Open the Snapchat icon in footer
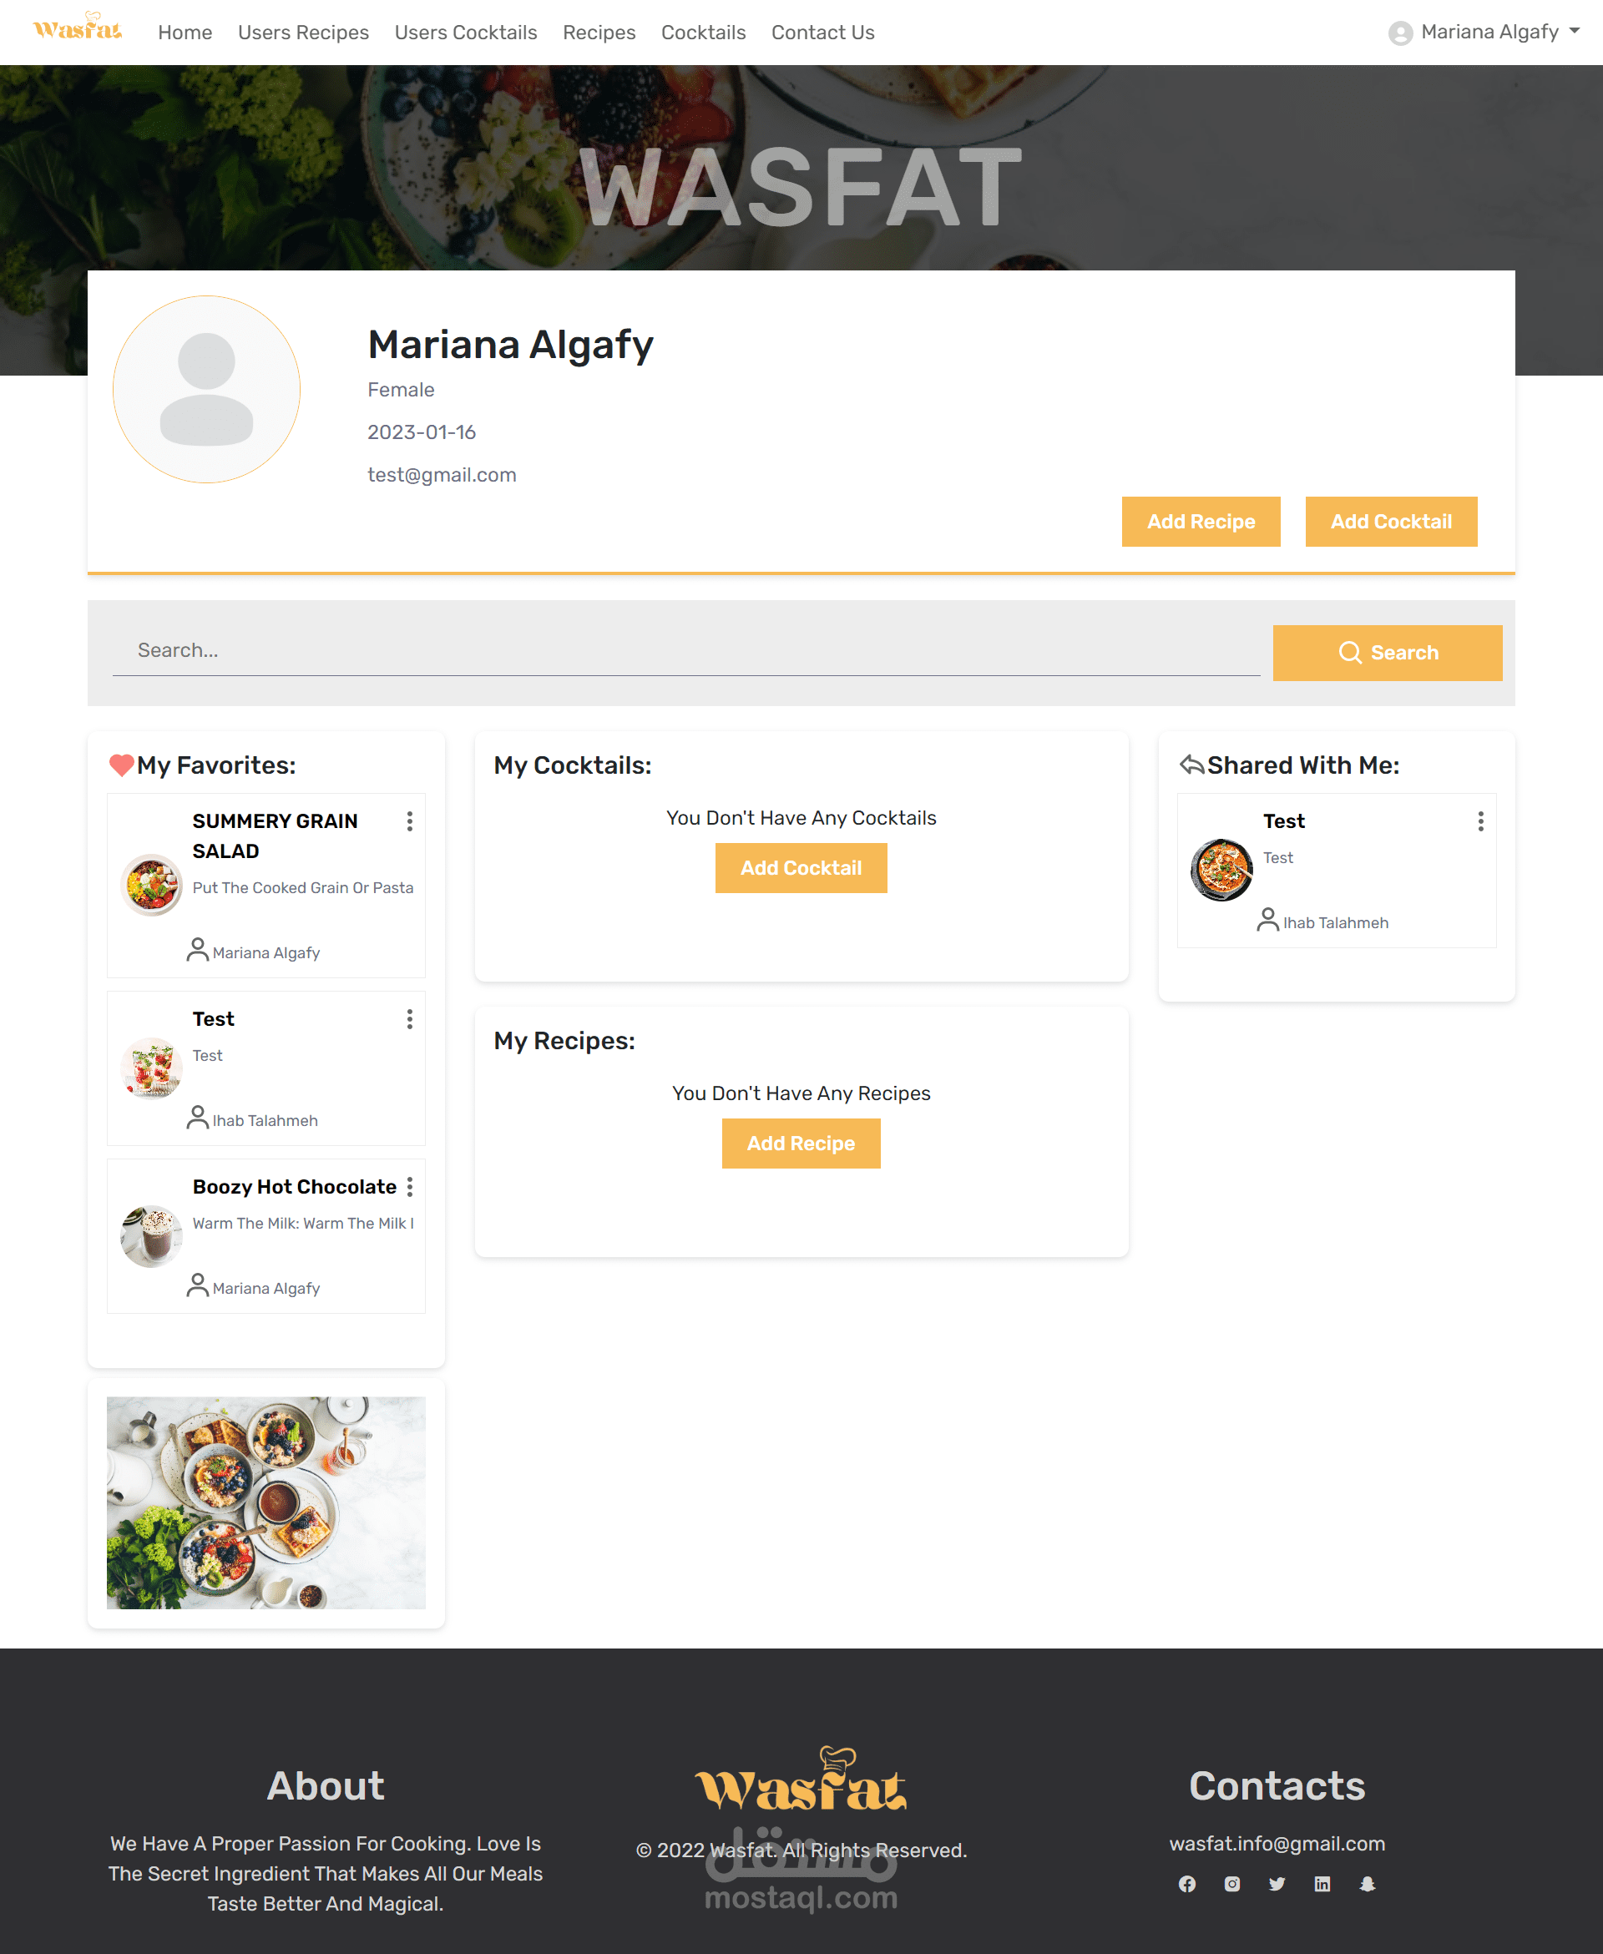 pos(1368,1884)
